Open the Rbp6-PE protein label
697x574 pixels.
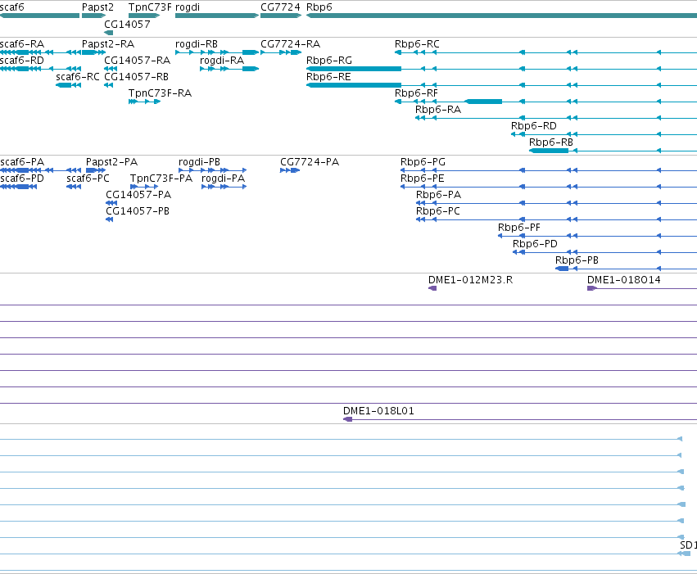point(423,179)
